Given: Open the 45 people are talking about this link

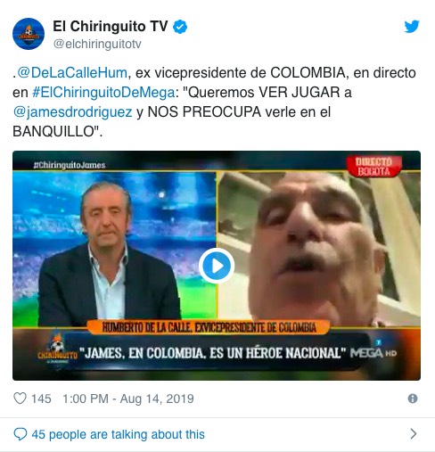Looking at the screenshot, I should coord(118,434).
